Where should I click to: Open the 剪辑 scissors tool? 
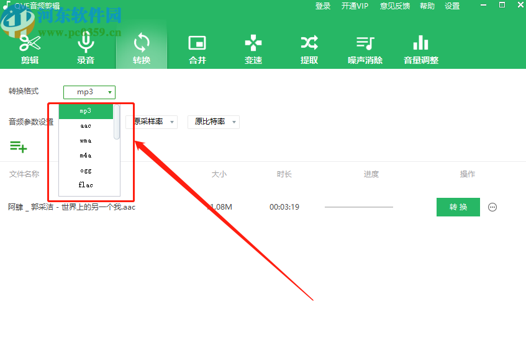(30, 50)
